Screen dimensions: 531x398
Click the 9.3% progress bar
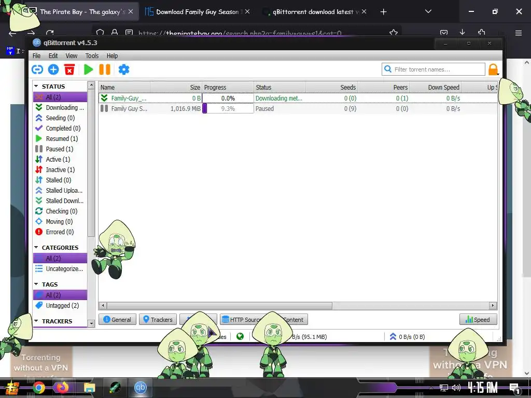pos(228,109)
